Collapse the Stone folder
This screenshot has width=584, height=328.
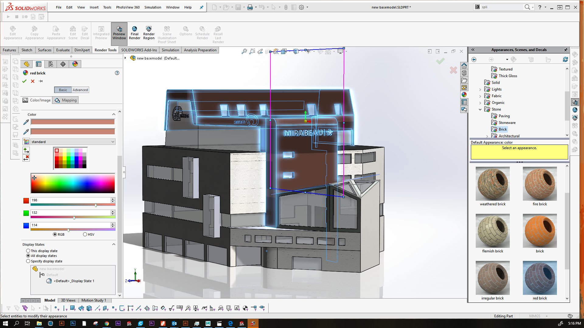coord(480,109)
